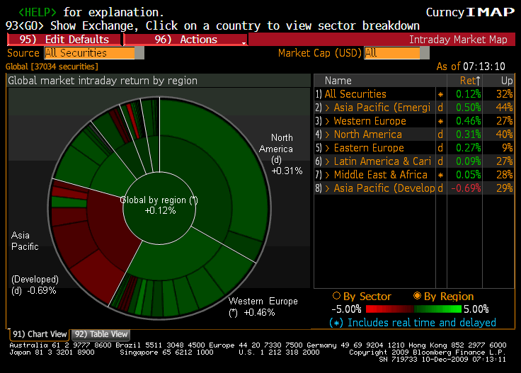Screen dimensions: 521x373
Task: Click the Western Europe +0.46% chart label
Action: [263, 307]
